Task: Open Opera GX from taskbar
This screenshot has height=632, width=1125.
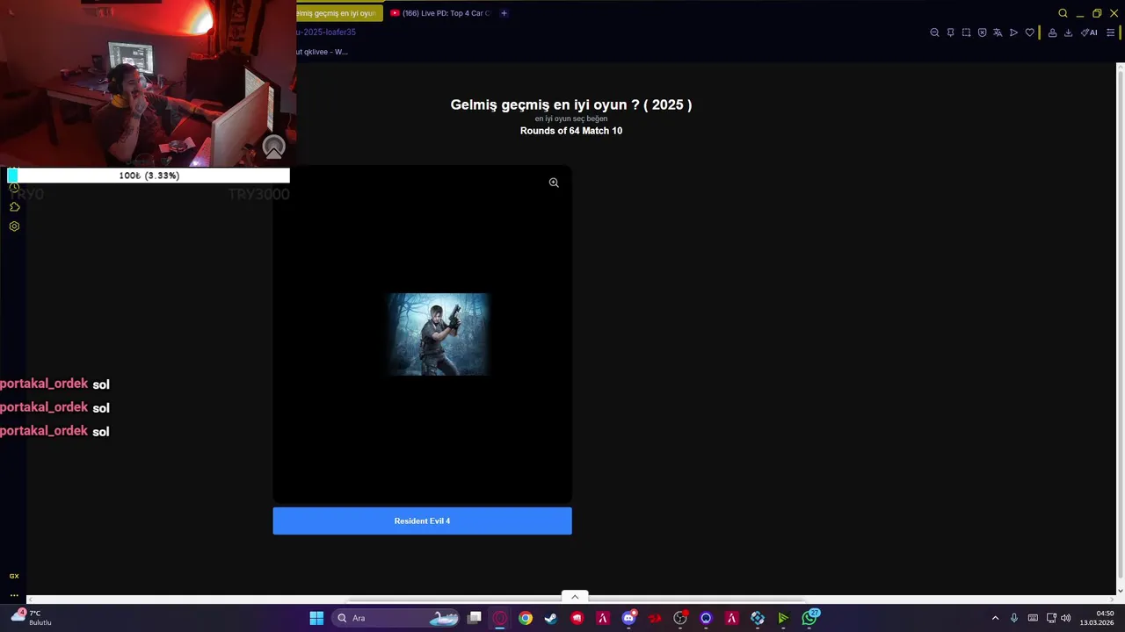Action: point(500,618)
